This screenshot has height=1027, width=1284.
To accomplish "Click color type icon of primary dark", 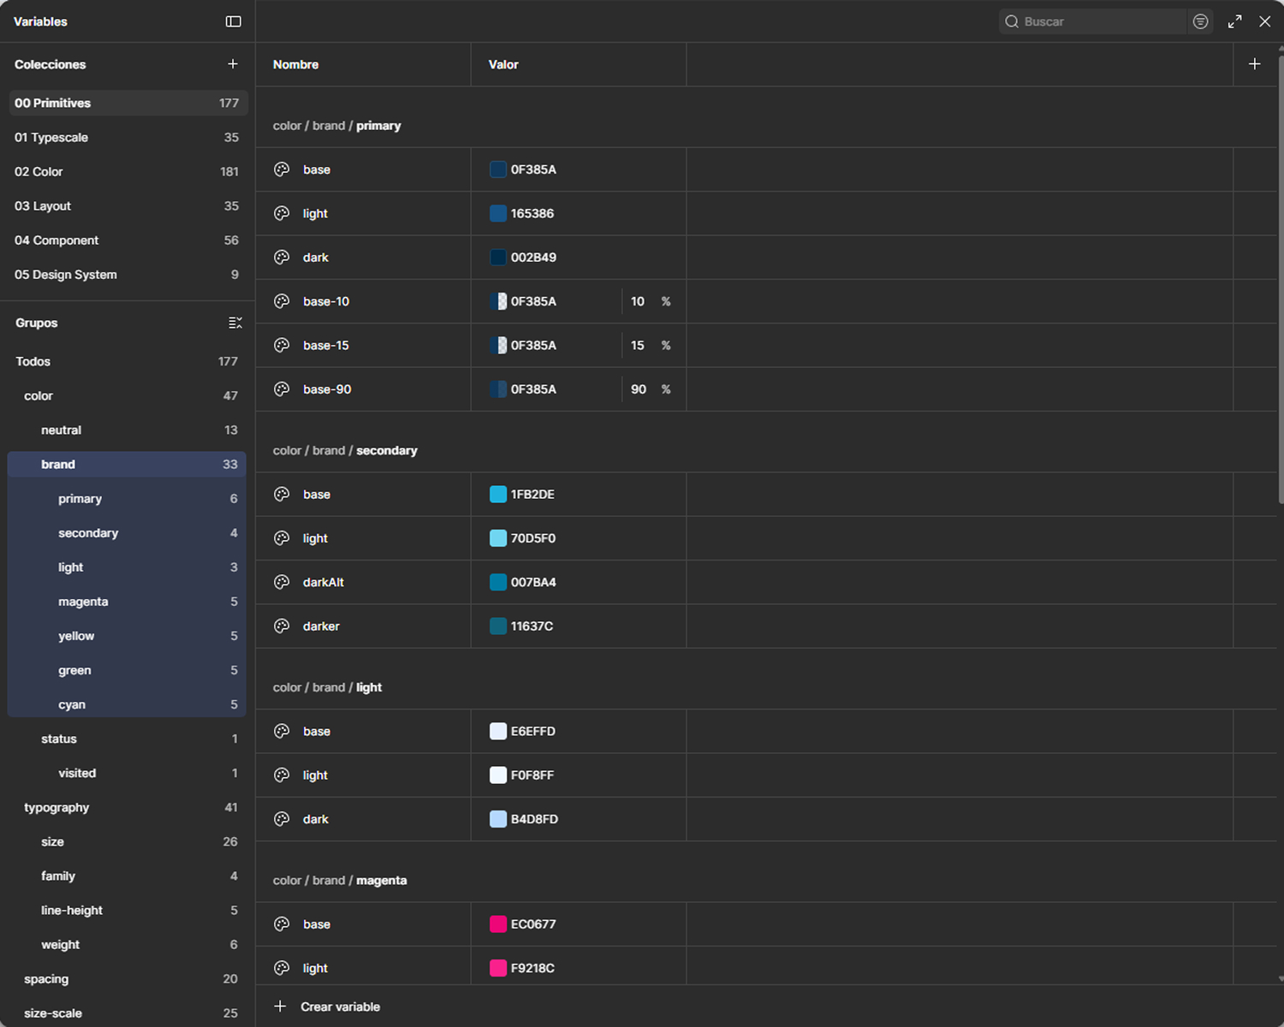I will [282, 257].
